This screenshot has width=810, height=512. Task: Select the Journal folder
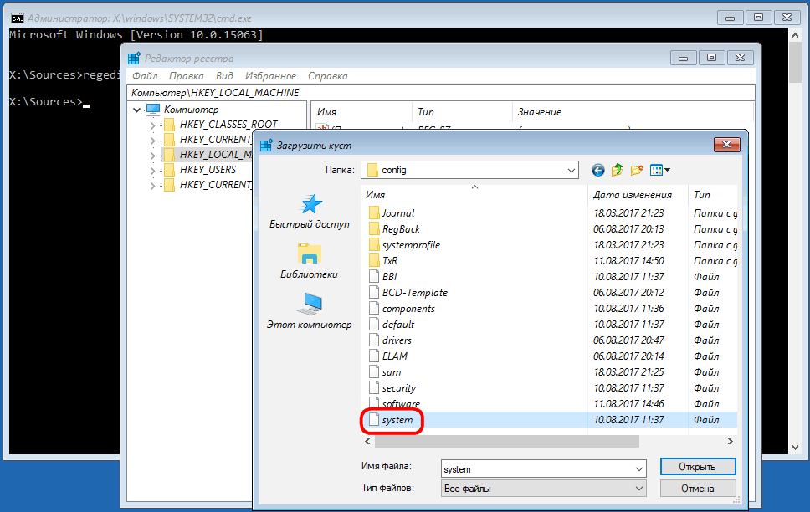(398, 212)
